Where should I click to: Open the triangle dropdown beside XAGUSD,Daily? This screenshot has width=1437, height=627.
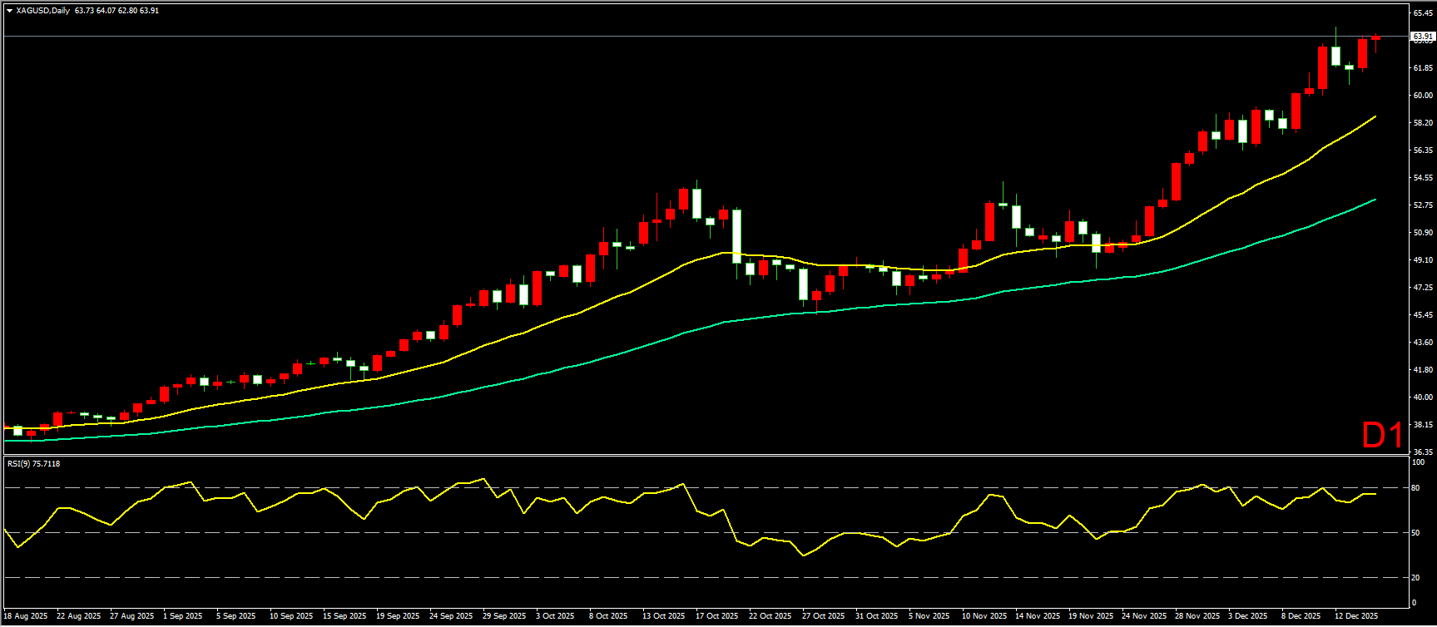click(9, 11)
